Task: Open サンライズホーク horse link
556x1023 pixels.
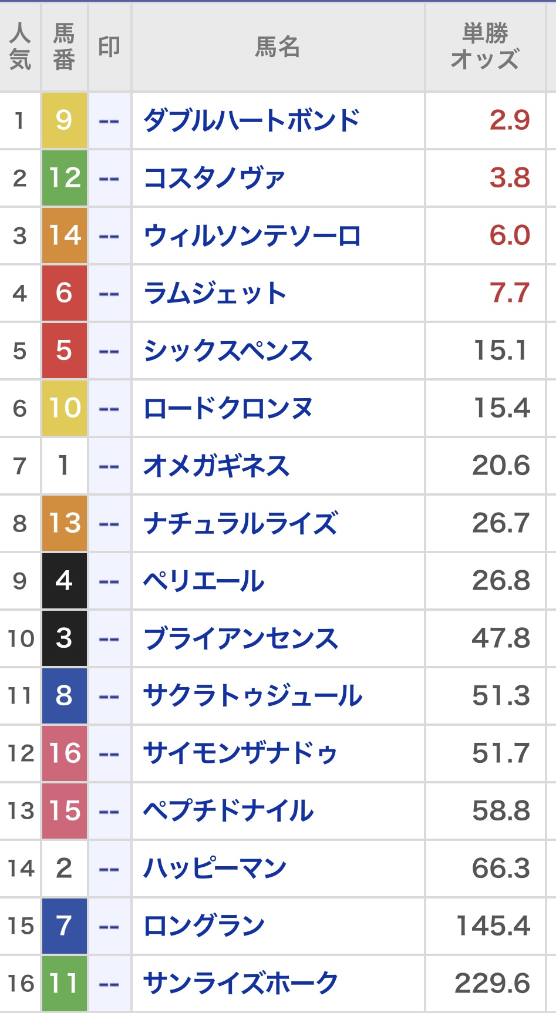Action: point(241,984)
